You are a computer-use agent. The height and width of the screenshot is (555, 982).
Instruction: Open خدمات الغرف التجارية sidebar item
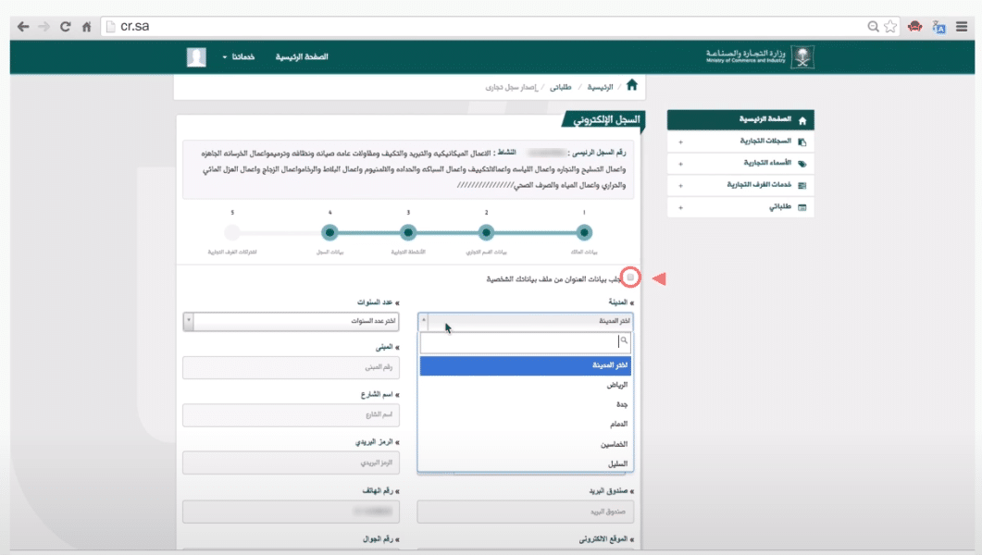(x=740, y=185)
